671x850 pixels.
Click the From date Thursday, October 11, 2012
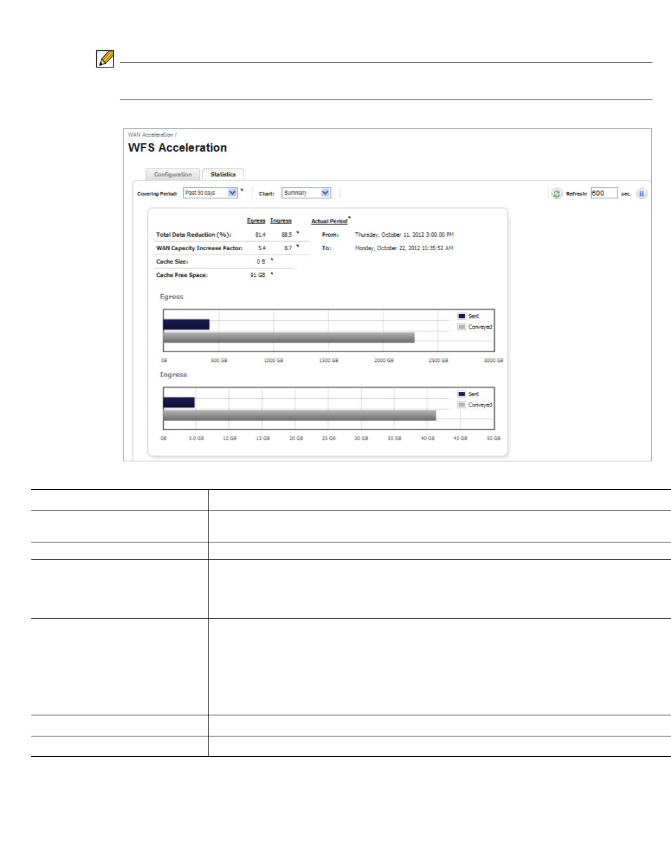pos(404,235)
